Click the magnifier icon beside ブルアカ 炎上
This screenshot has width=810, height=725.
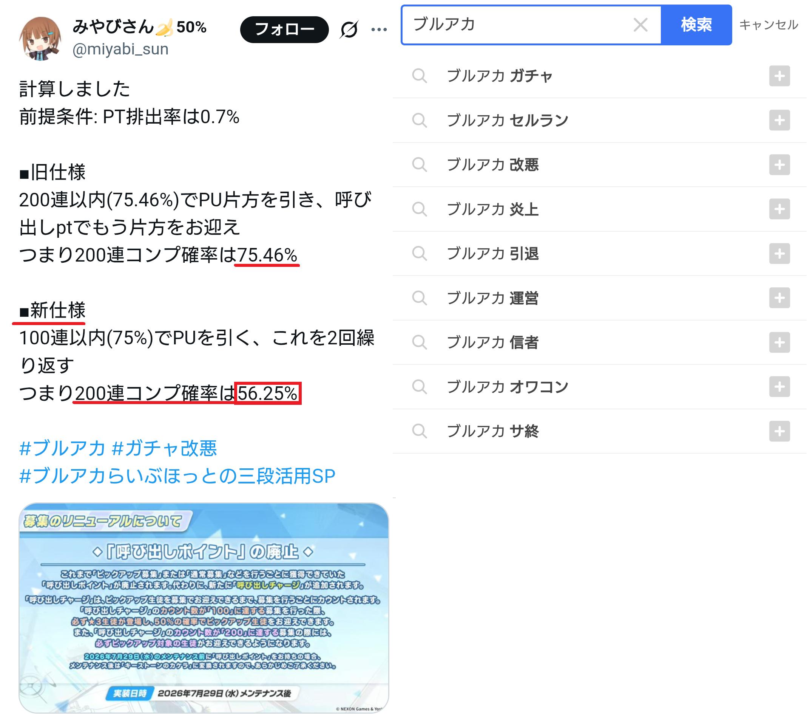pyautogui.click(x=420, y=209)
